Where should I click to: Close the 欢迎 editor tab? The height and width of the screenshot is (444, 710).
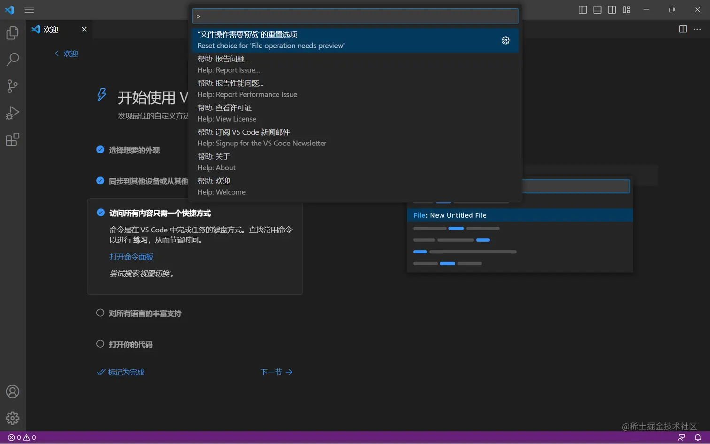84,29
